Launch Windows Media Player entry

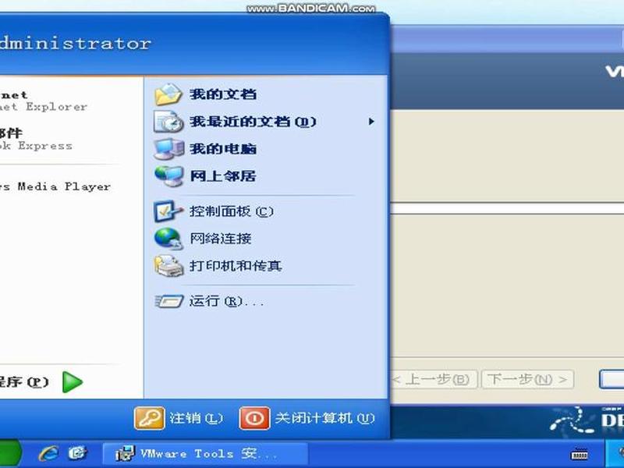pyautogui.click(x=55, y=186)
